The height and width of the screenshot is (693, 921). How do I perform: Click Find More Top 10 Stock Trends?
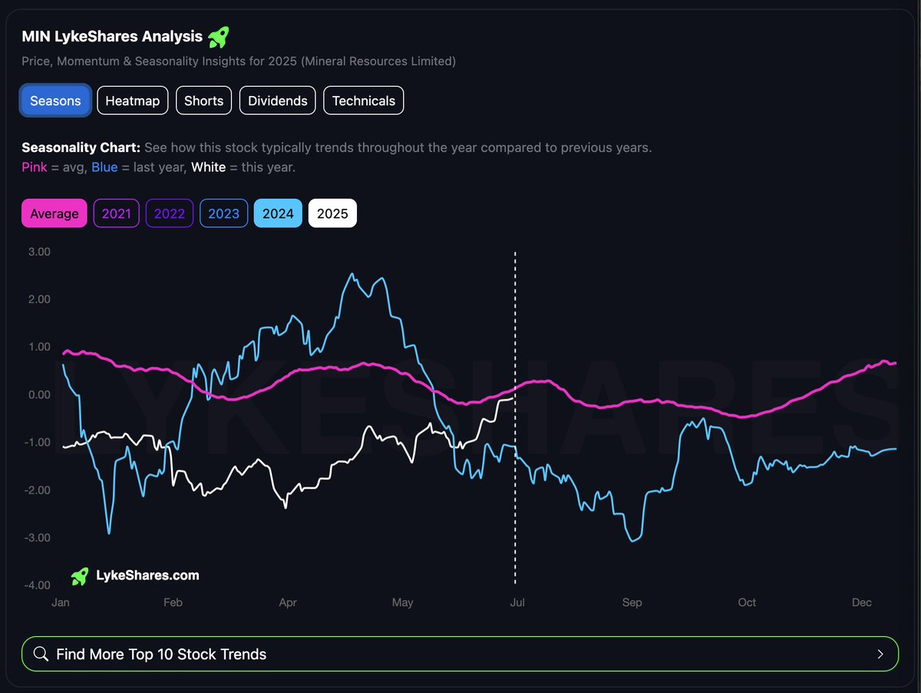tap(460, 655)
